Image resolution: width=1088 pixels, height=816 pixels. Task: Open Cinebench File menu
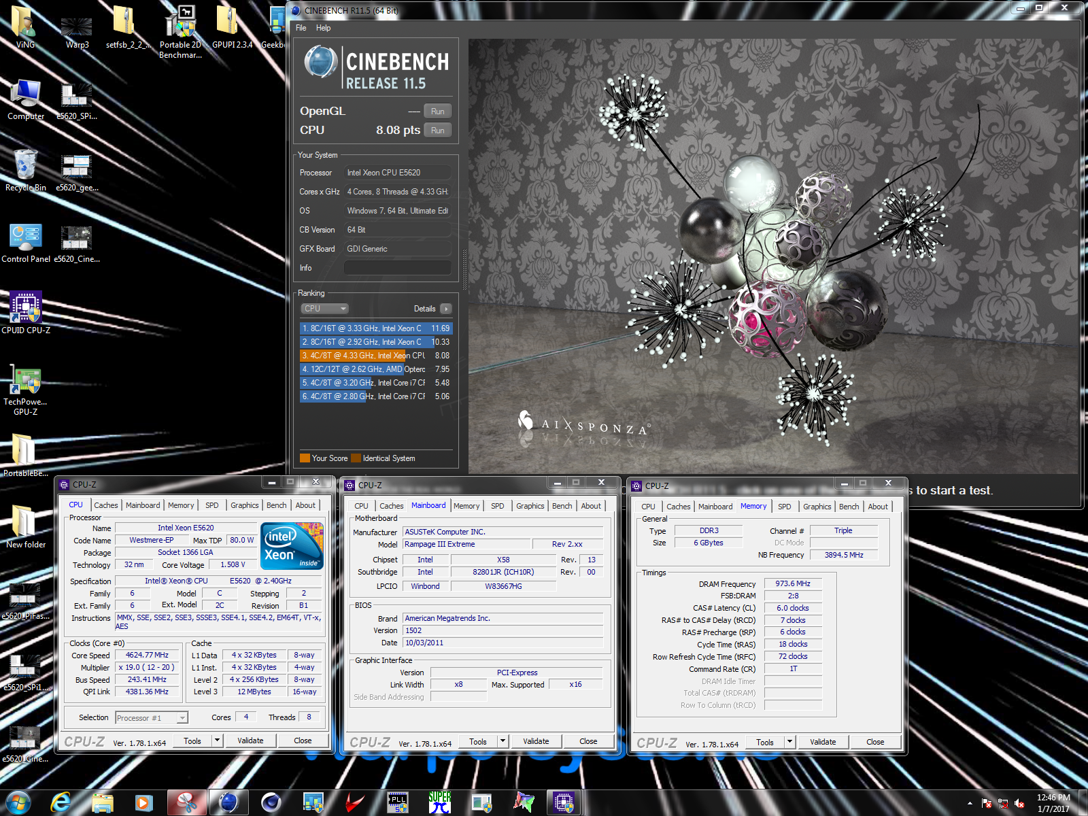tap(301, 28)
